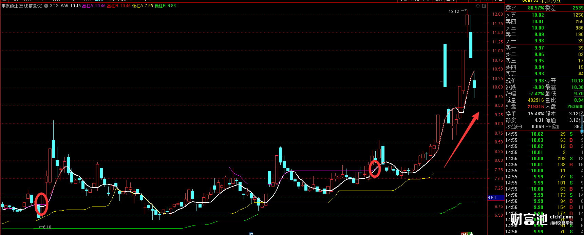
Task: Click the 委差 -2539 value
Action: click(578, 8)
